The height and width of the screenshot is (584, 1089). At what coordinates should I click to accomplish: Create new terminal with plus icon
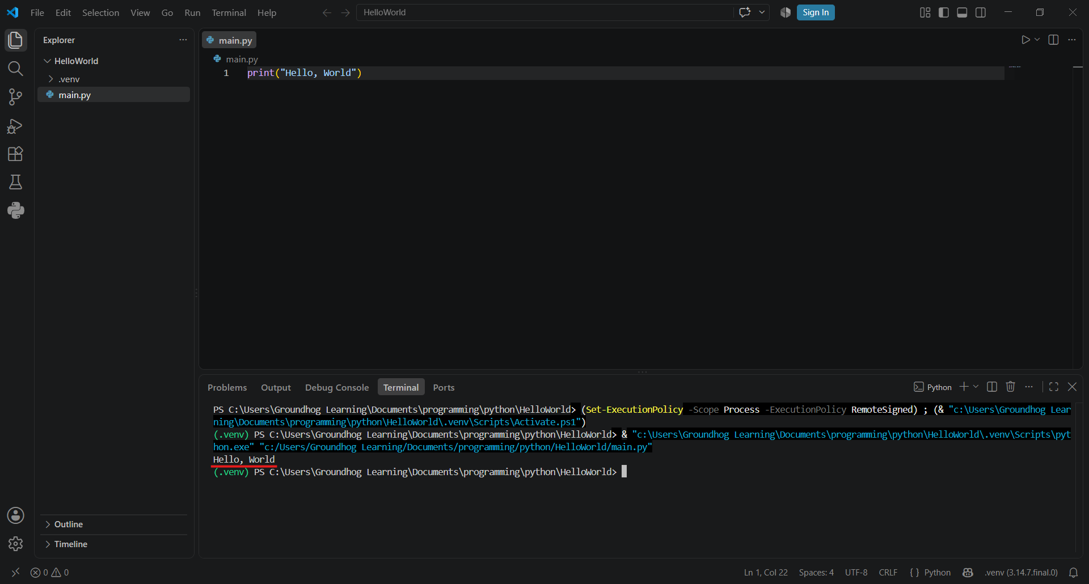pyautogui.click(x=964, y=387)
